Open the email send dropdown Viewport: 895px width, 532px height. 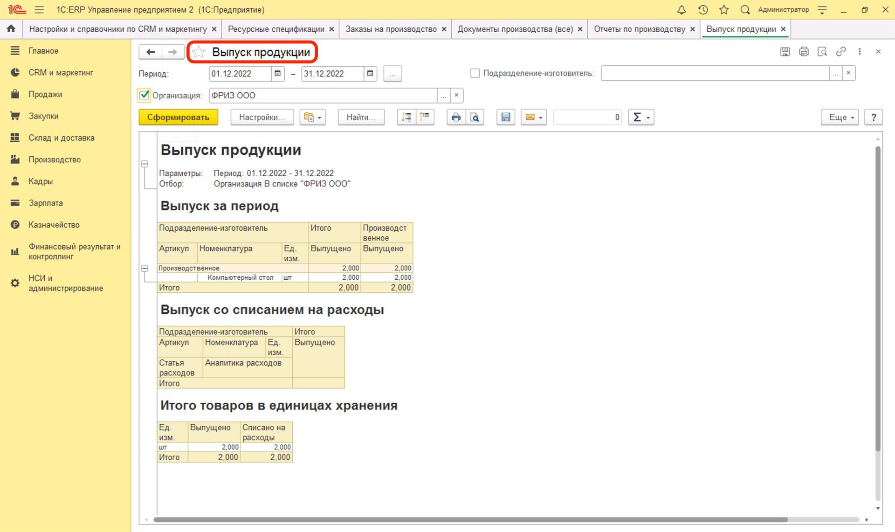(534, 117)
